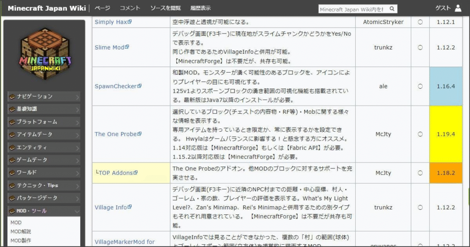The height and width of the screenshot is (247, 470).
Task: Open the VillageMarkerMod link
Action: (x=125, y=242)
